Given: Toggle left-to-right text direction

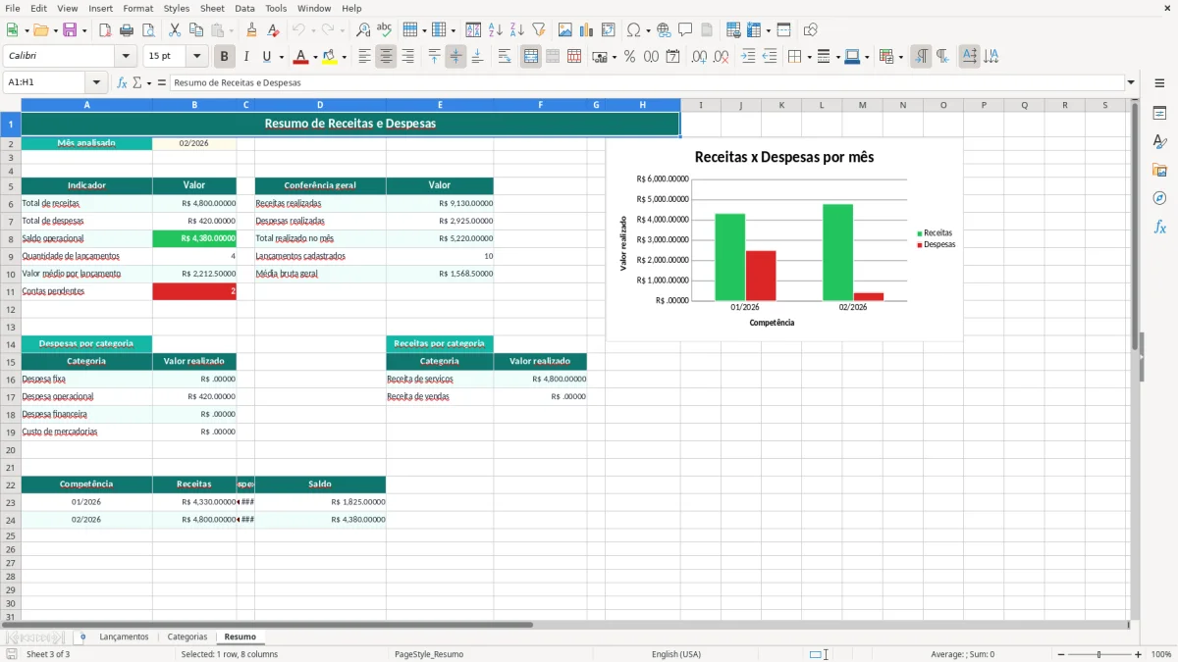Looking at the screenshot, I should 921,57.
